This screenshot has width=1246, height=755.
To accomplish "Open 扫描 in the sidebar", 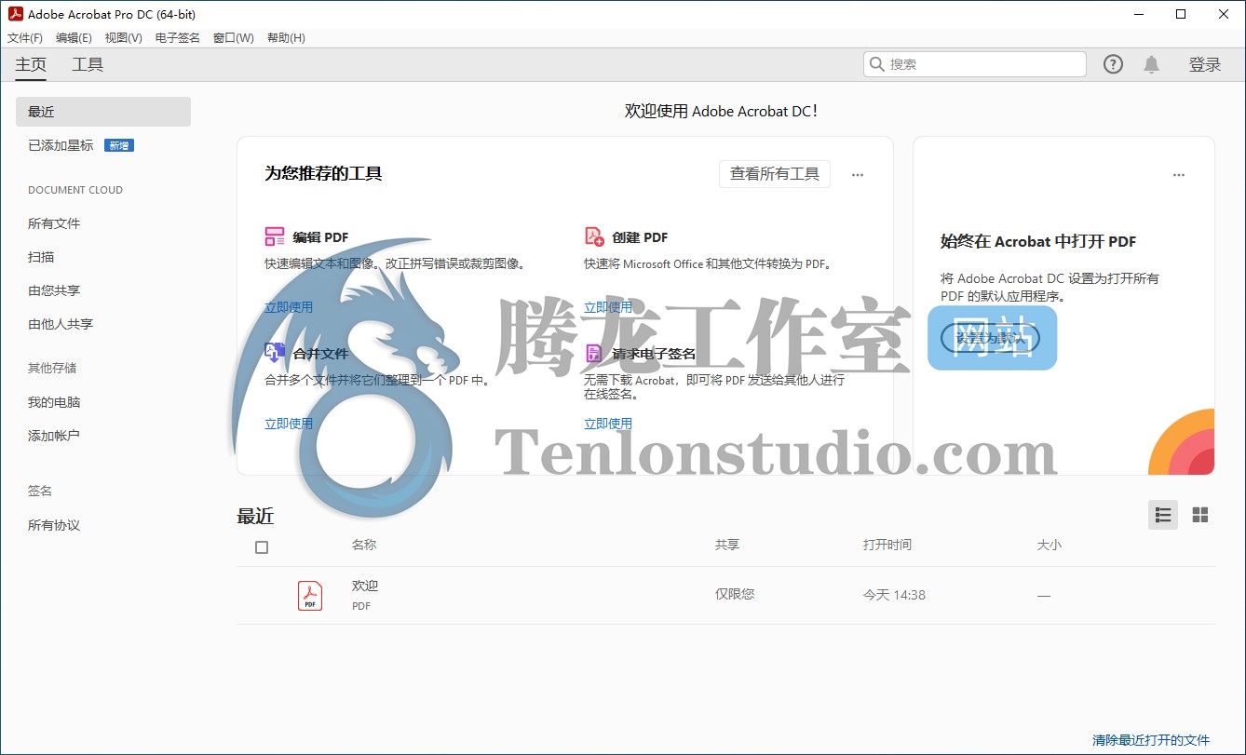I will pyautogui.click(x=41, y=257).
